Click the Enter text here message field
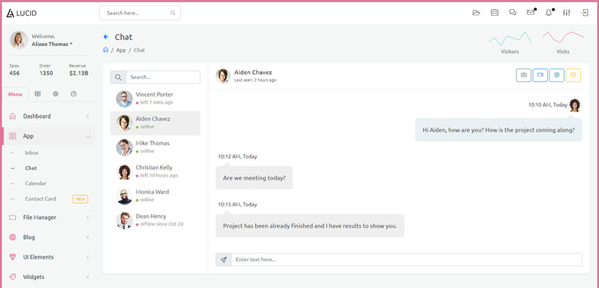The image size is (599, 288). coord(406,260)
